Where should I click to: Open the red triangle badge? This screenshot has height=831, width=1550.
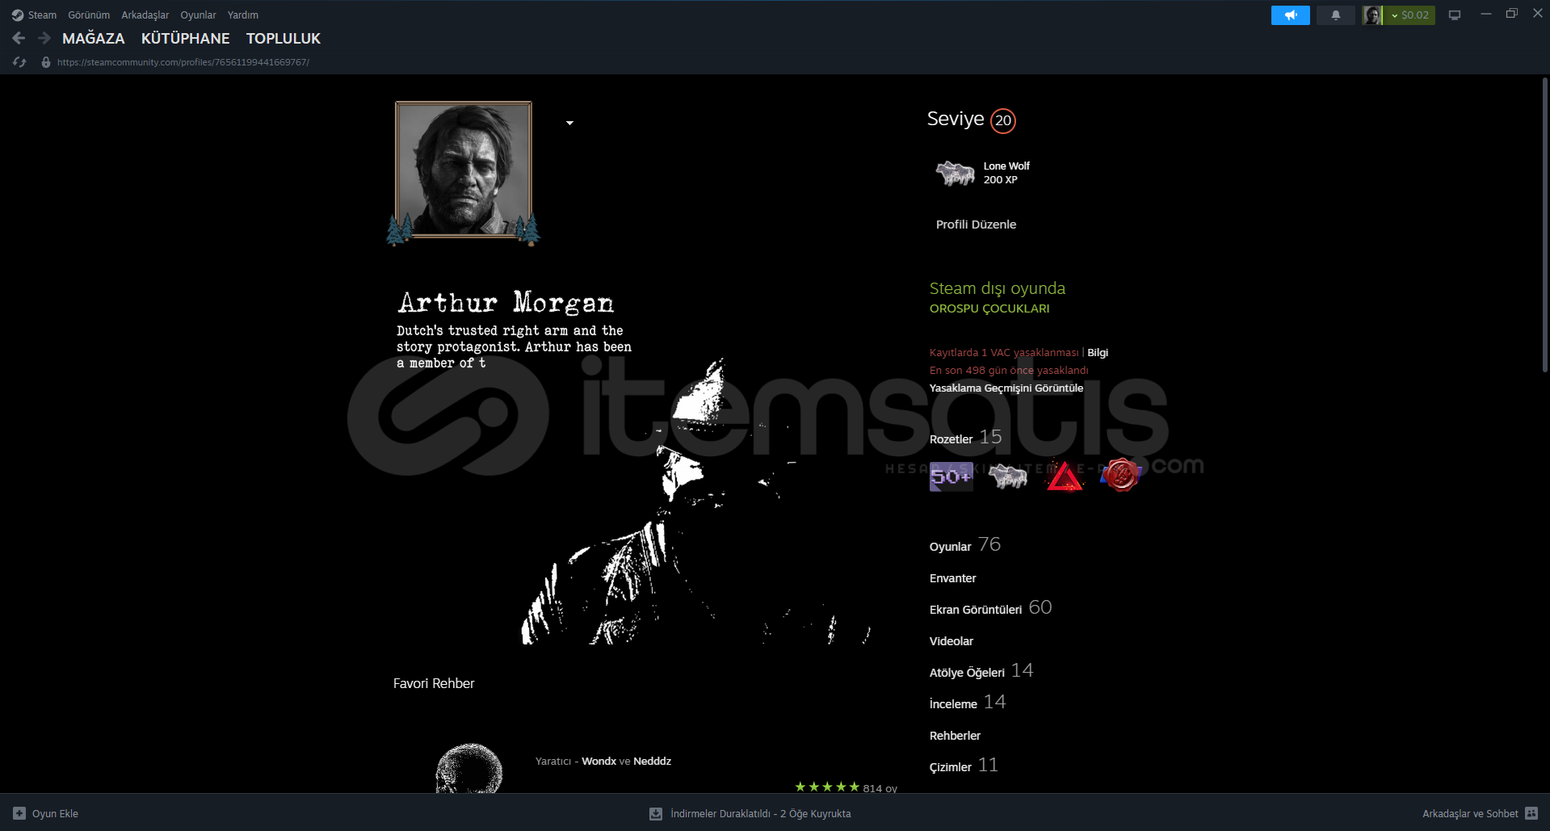pyautogui.click(x=1065, y=476)
